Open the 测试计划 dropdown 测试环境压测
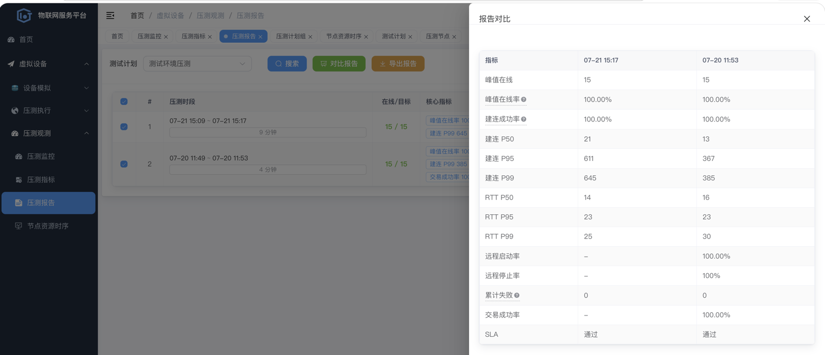Screen dimensions: 825x355 (197, 64)
